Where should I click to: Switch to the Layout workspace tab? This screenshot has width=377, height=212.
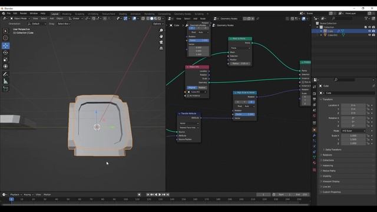[x=55, y=14]
